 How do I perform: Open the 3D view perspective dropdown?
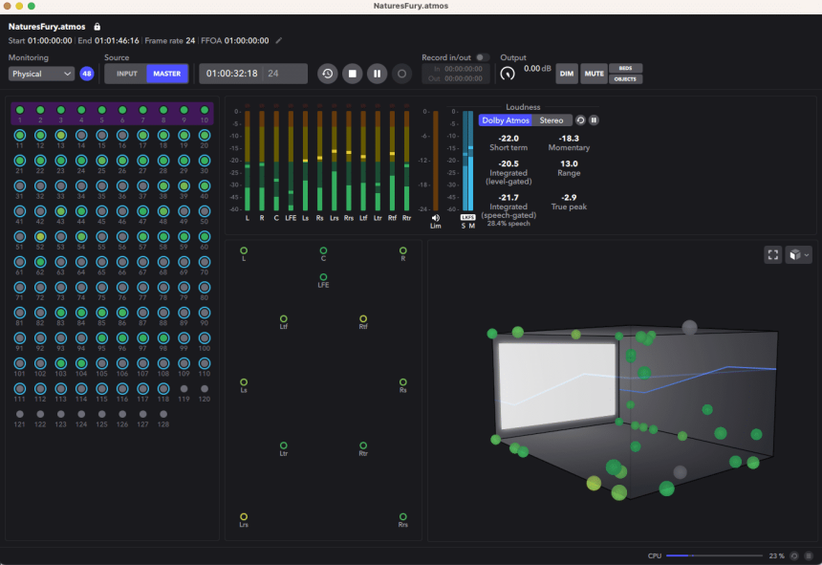click(799, 255)
